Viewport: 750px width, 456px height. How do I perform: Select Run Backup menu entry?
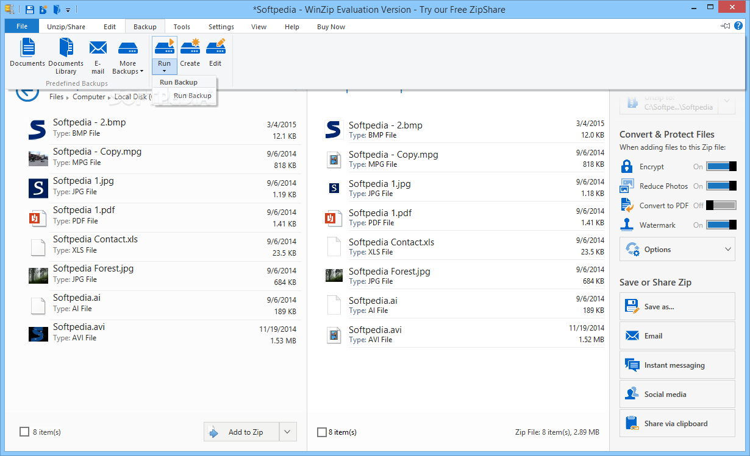click(192, 96)
